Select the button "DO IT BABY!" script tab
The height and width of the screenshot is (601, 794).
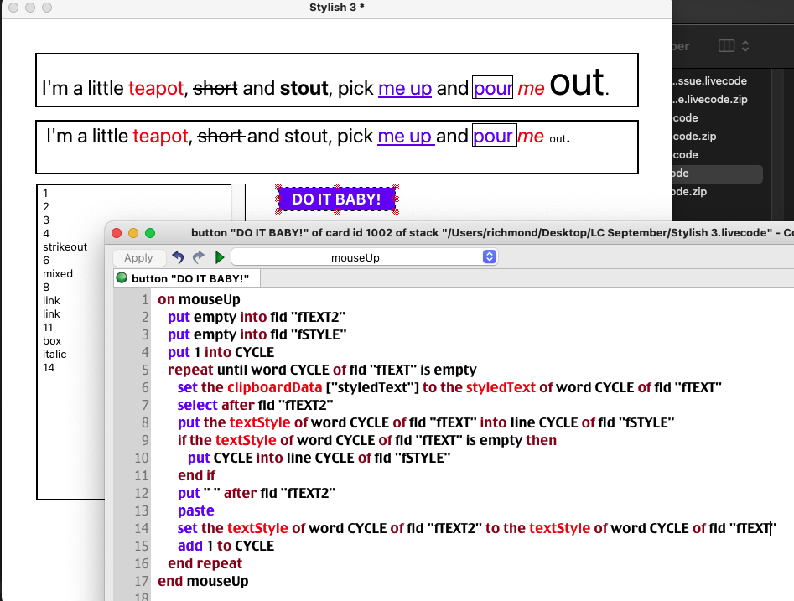point(188,277)
